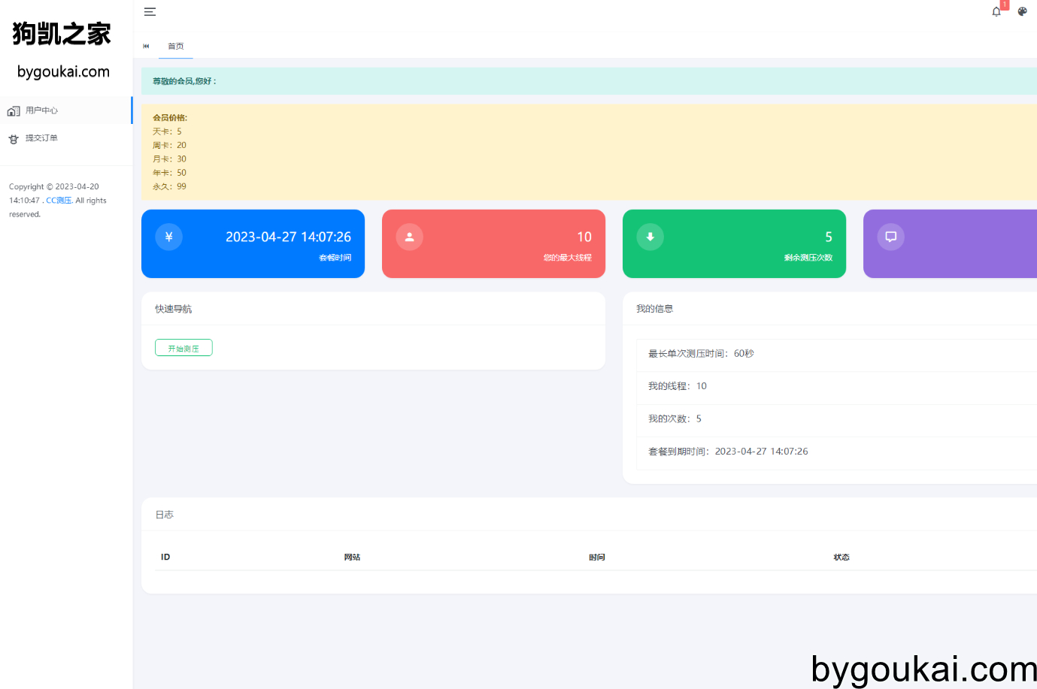This screenshot has height=689, width=1037.
Task: Click the user icon on red card
Action: [410, 237]
